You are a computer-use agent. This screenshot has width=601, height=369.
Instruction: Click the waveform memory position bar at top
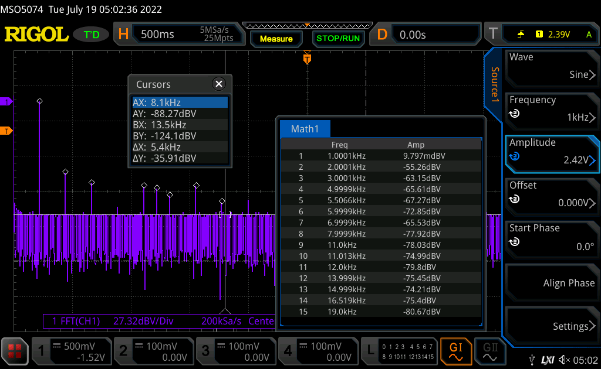(308, 26)
